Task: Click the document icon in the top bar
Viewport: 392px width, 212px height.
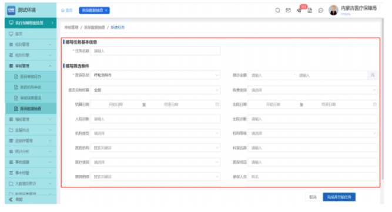Action: click(x=310, y=10)
